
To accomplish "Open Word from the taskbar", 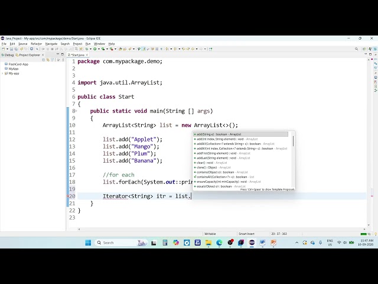I will click(x=262, y=243).
